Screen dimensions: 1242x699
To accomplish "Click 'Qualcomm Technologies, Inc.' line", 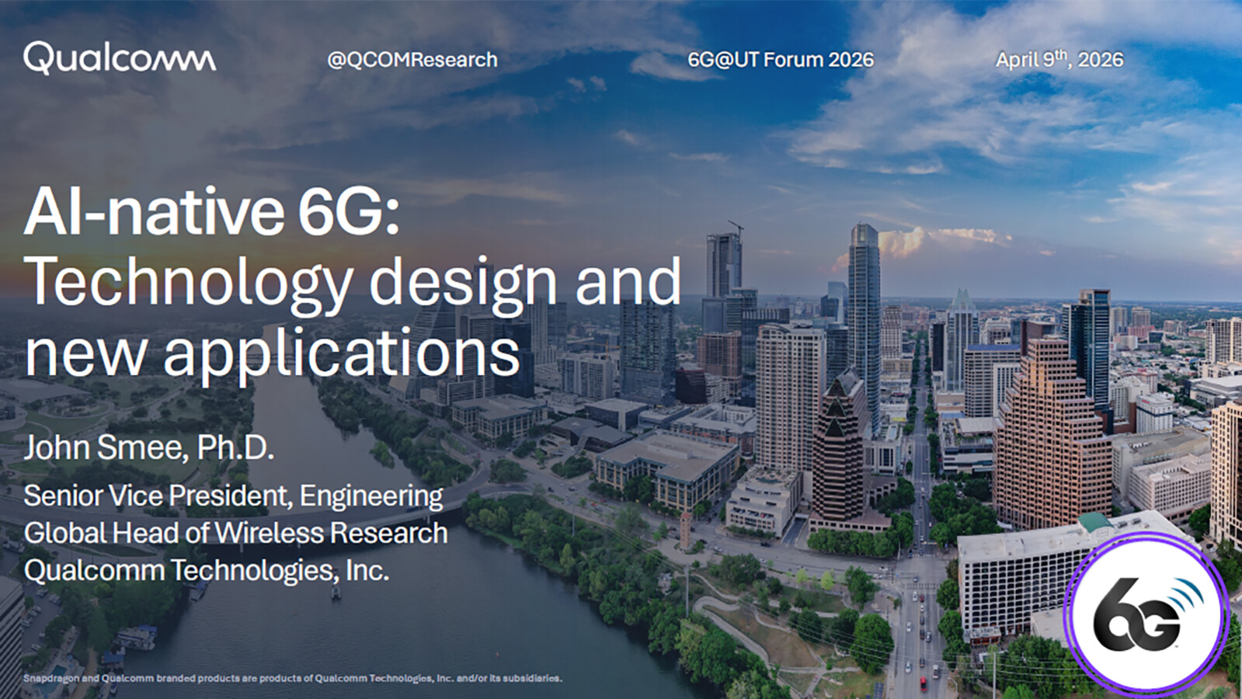I will coord(206,571).
